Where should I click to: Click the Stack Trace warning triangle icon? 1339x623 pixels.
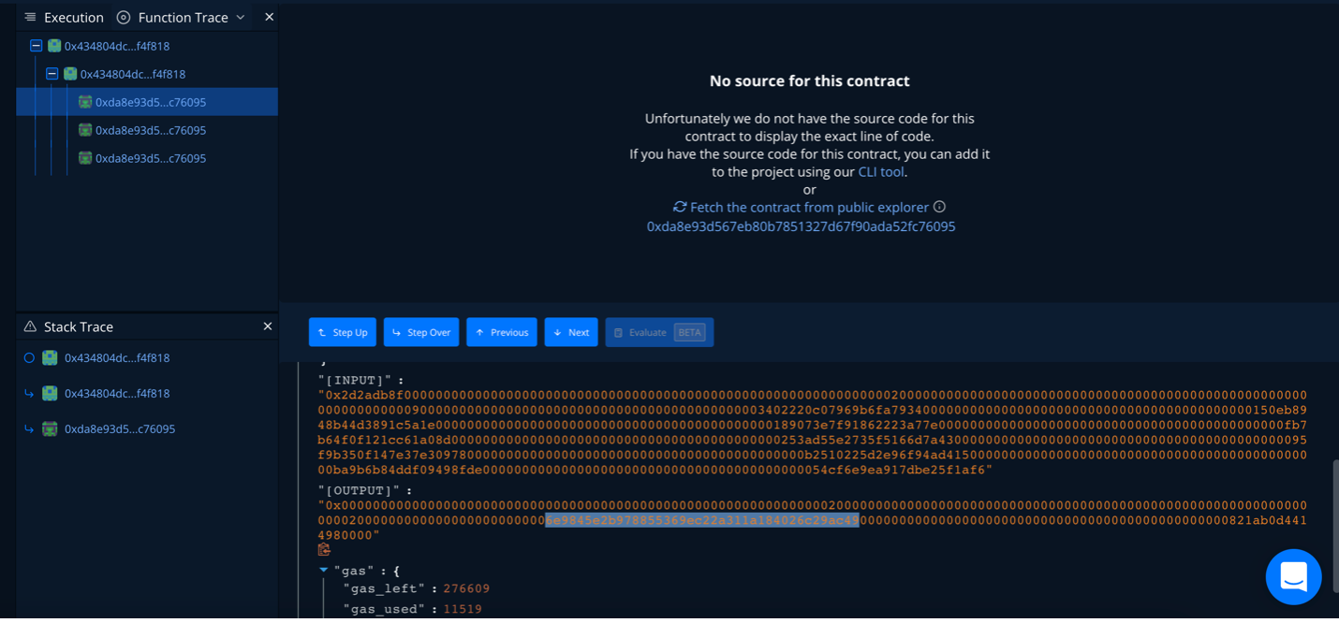(x=31, y=326)
